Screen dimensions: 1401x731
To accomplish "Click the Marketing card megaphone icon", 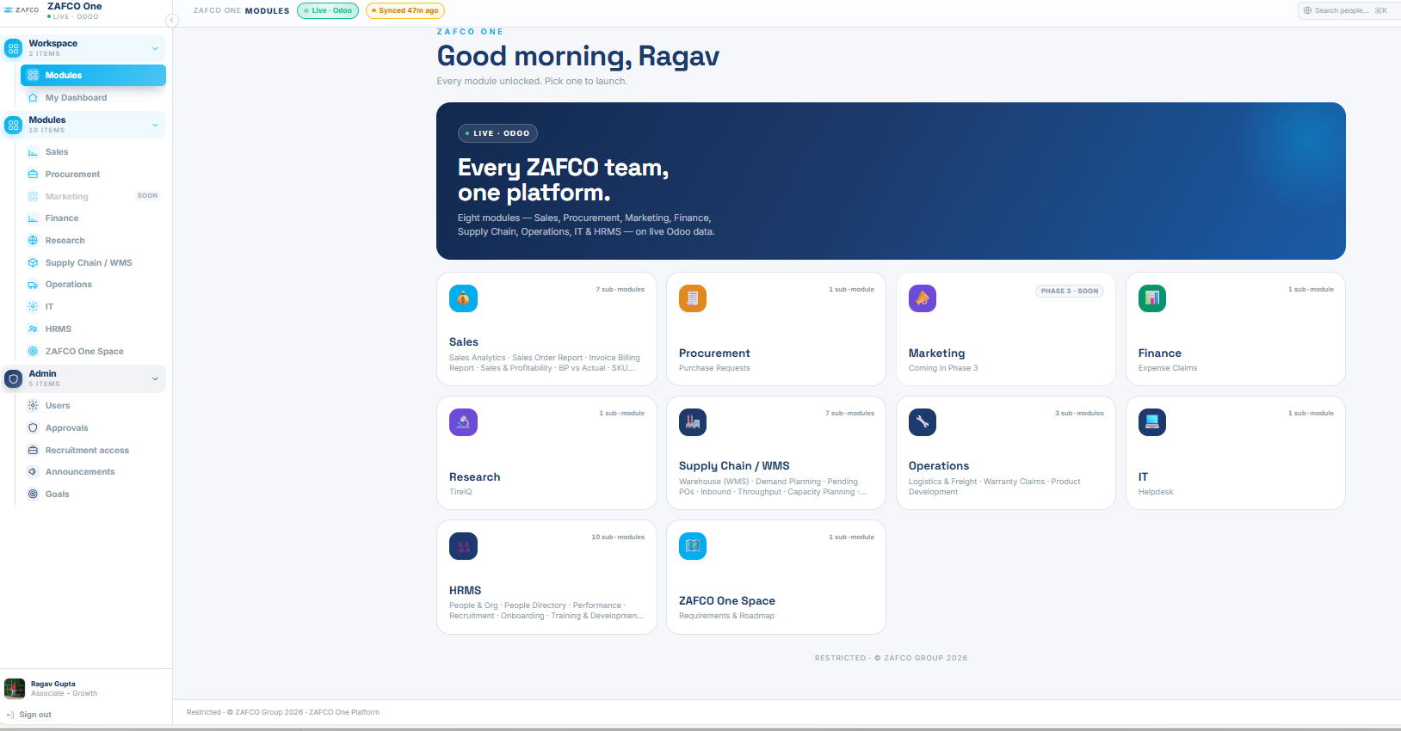I will (923, 298).
